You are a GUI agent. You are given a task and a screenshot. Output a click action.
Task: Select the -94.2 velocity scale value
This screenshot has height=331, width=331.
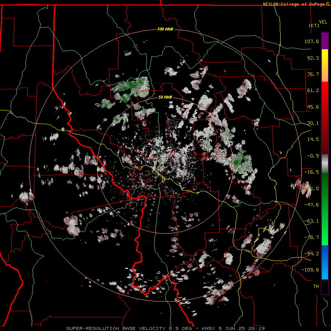coord(312,254)
